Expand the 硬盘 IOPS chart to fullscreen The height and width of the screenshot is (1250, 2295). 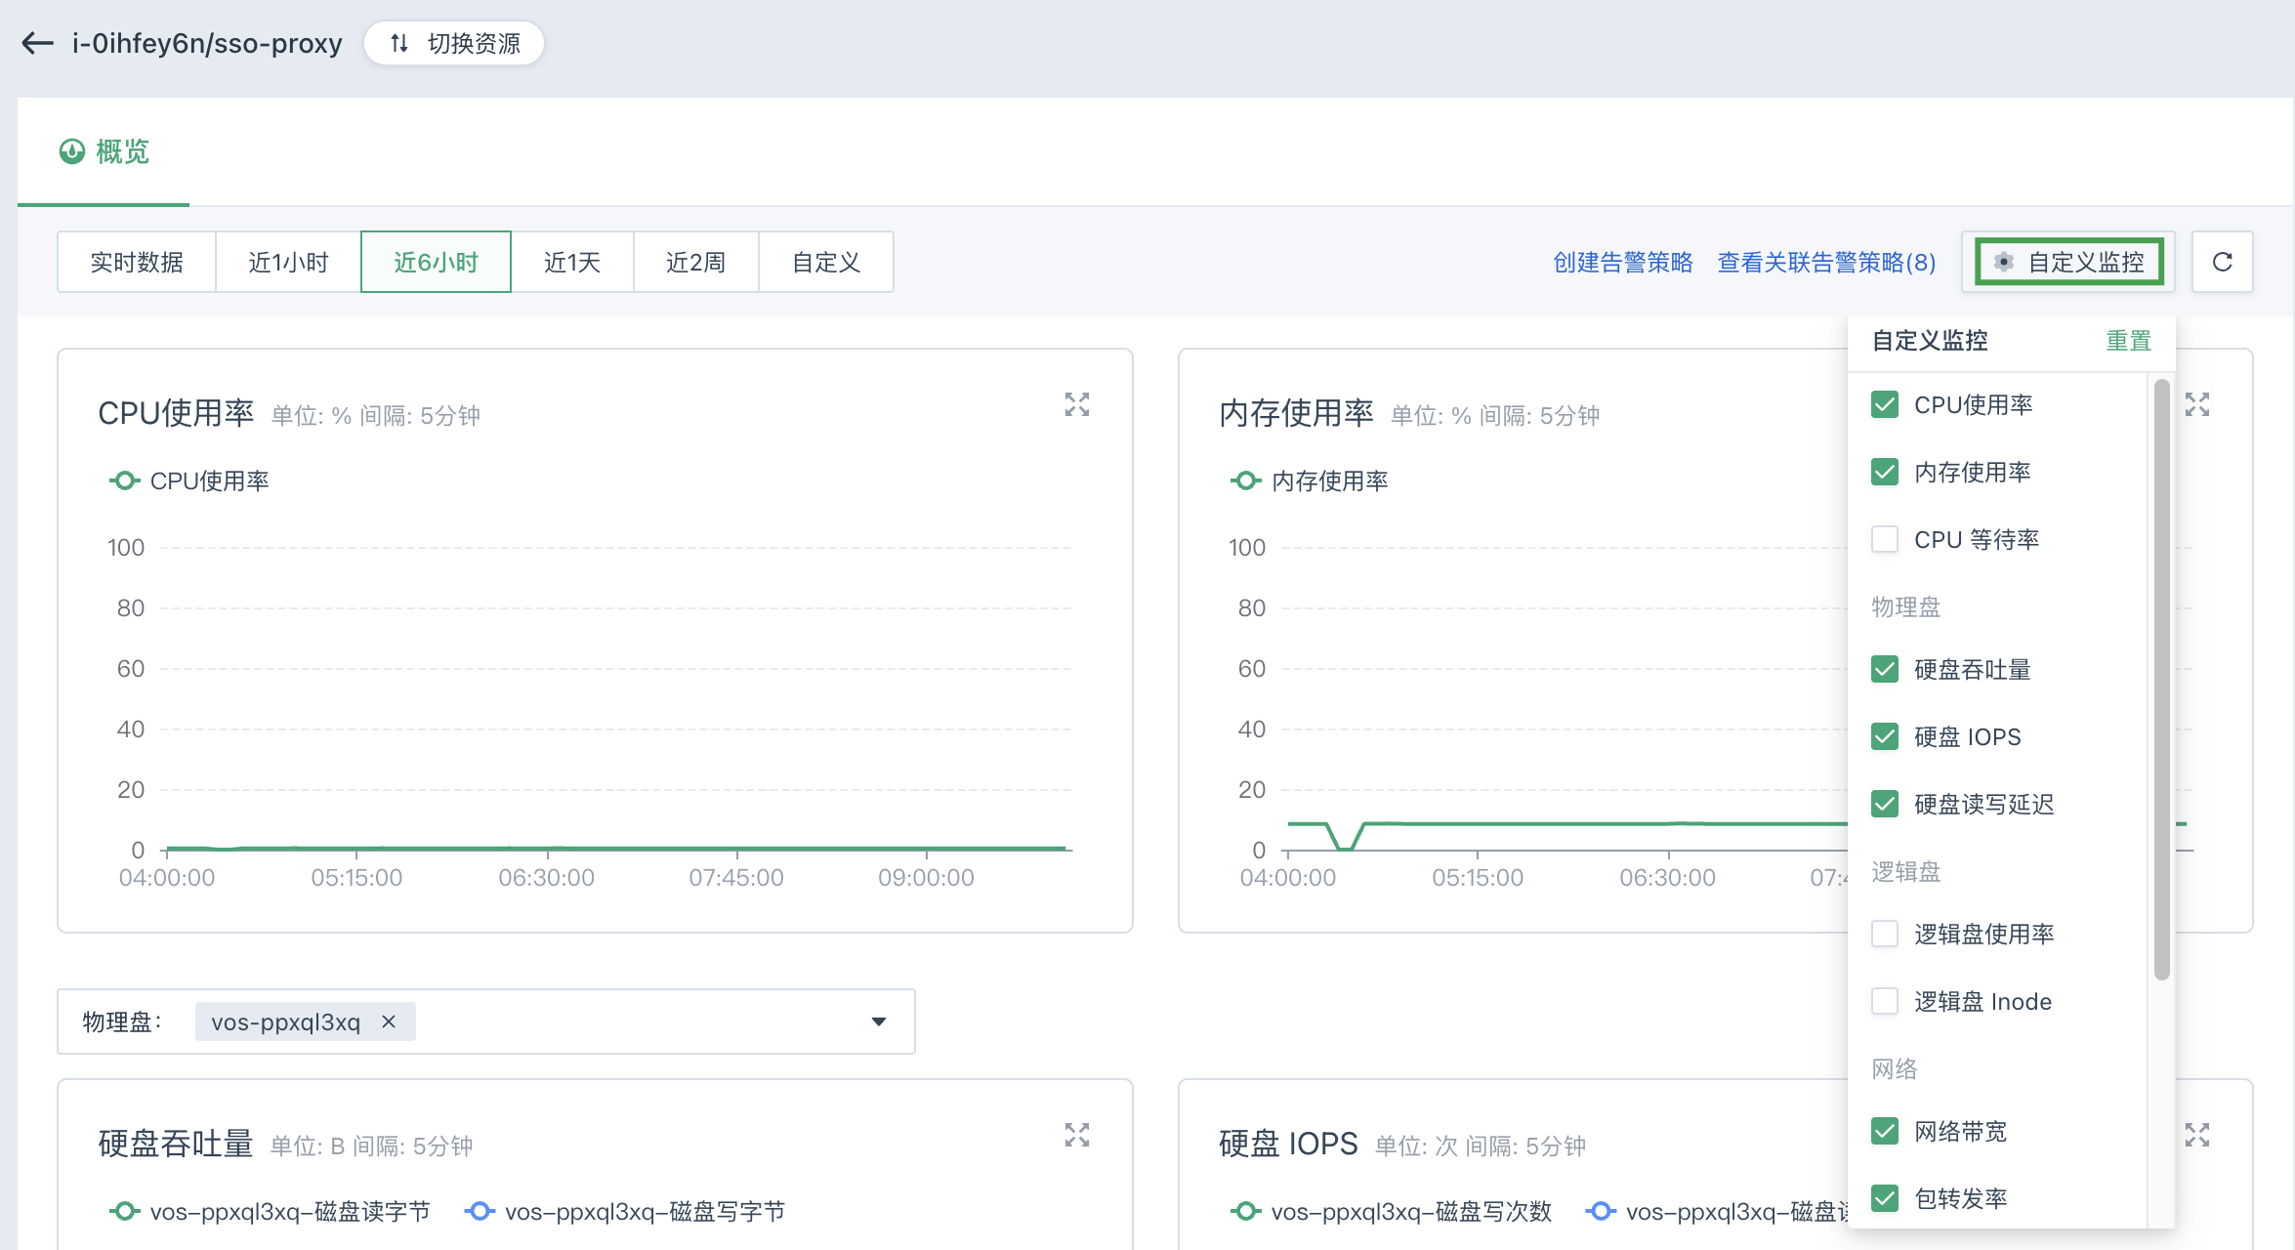click(x=2197, y=1135)
